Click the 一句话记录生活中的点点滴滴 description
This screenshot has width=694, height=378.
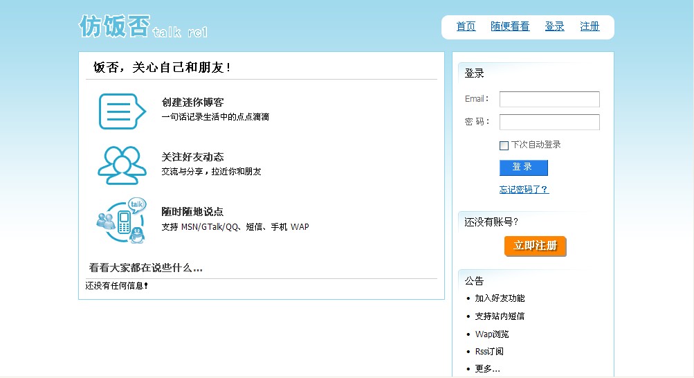(215, 117)
